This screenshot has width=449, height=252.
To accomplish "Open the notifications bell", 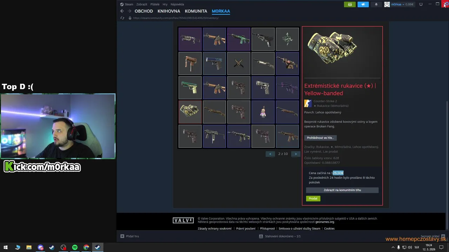I will pyautogui.click(x=376, y=4).
